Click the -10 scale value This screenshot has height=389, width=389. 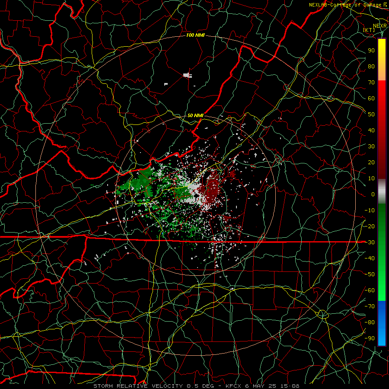click(370, 210)
